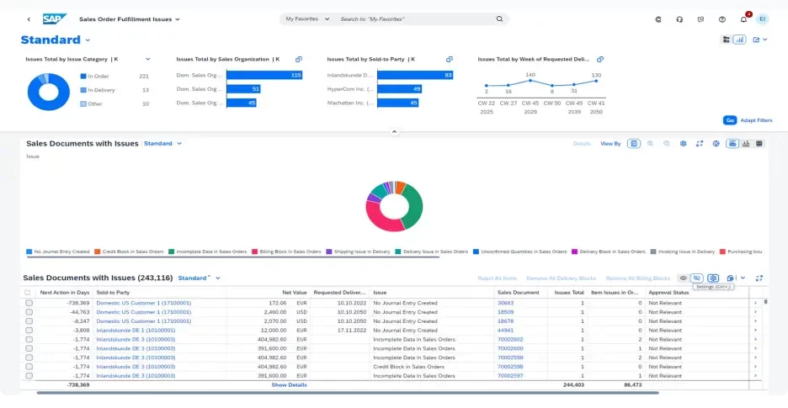This screenshot has width=788, height=408.
Task: Zoom in on the chart
Action: [x=650, y=144]
